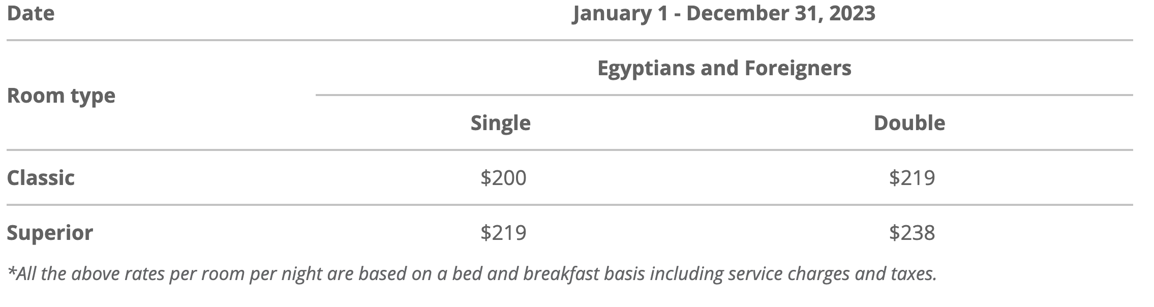The width and height of the screenshot is (1154, 307).
Task: Select the January 1 - December 31, 2023 heading
Action: [723, 13]
